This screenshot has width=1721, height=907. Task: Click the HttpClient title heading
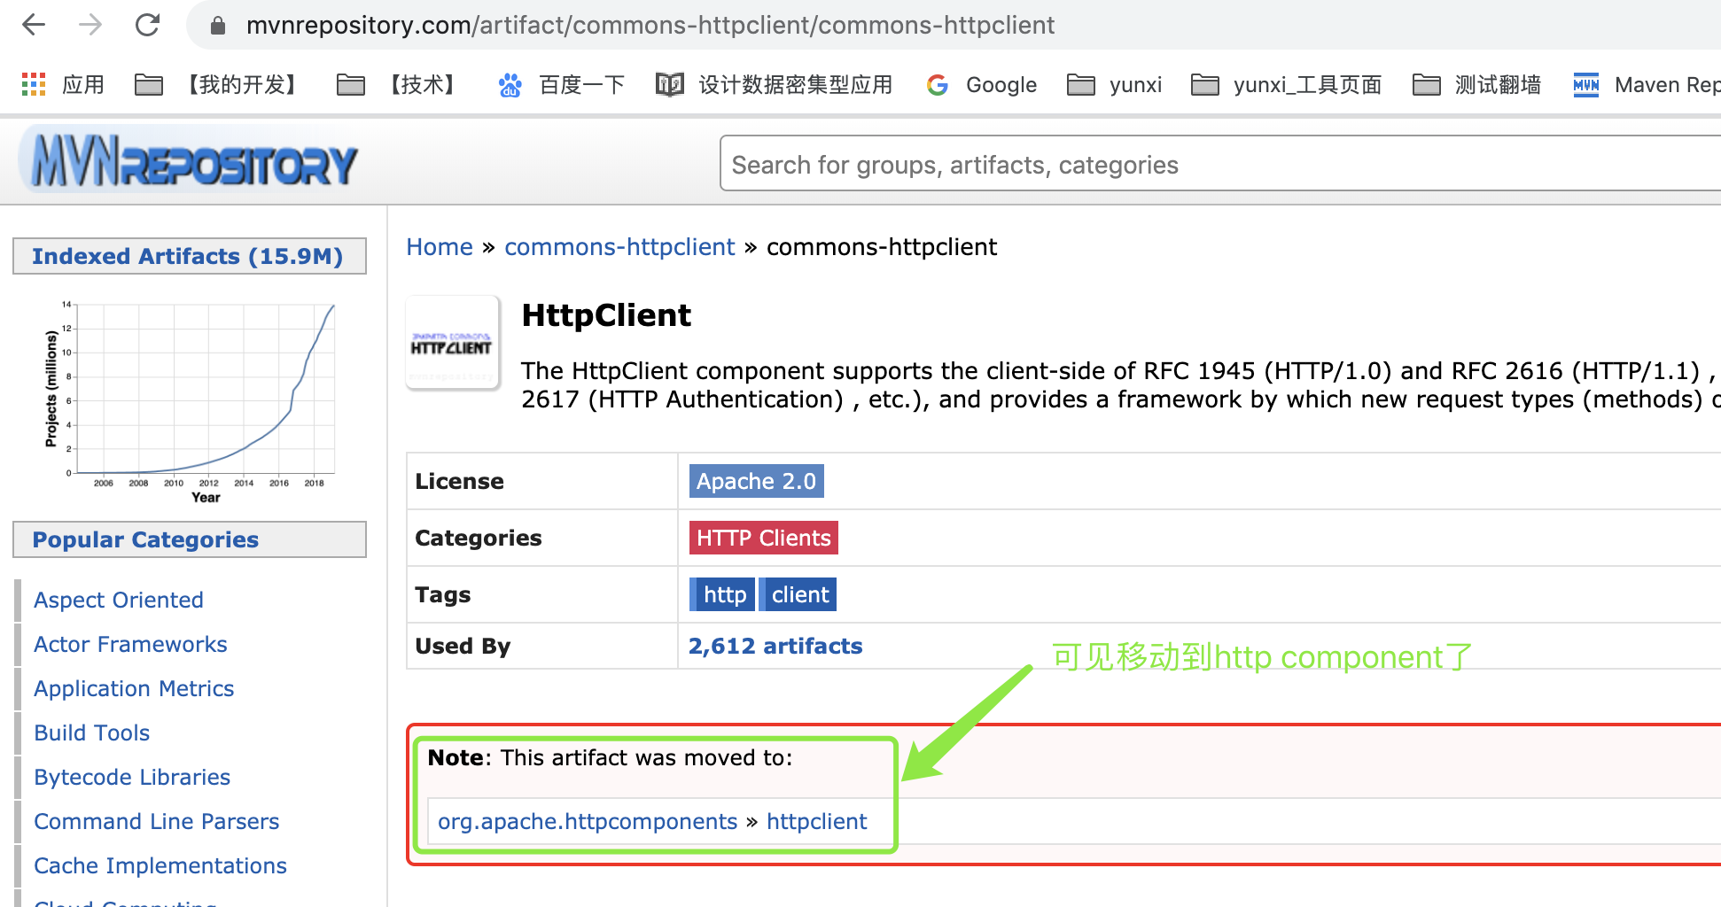pos(606,315)
